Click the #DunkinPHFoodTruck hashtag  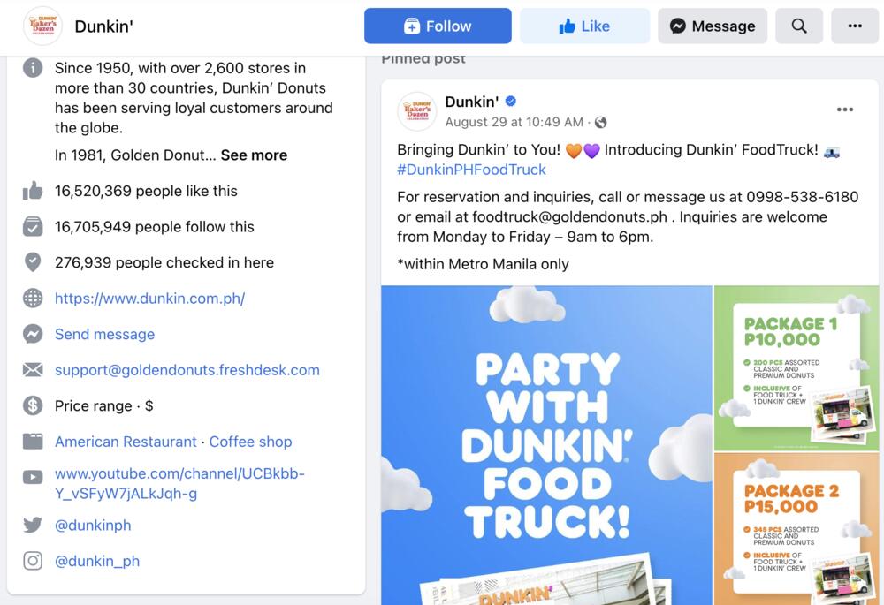point(471,170)
